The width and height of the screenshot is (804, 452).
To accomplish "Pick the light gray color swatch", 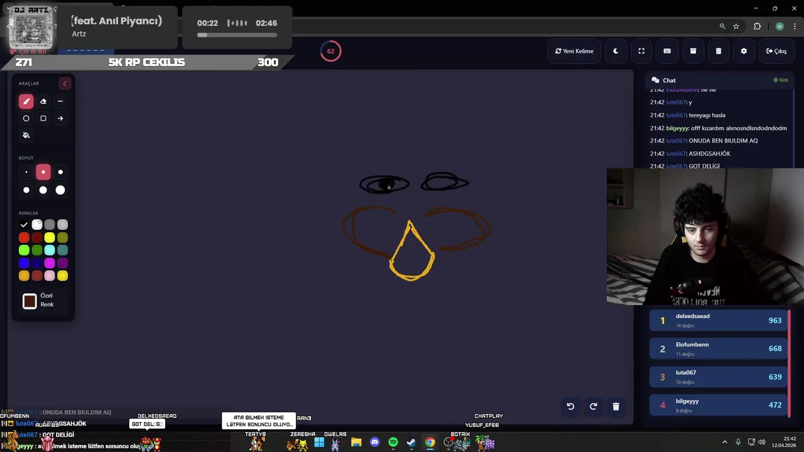I will coord(62,225).
